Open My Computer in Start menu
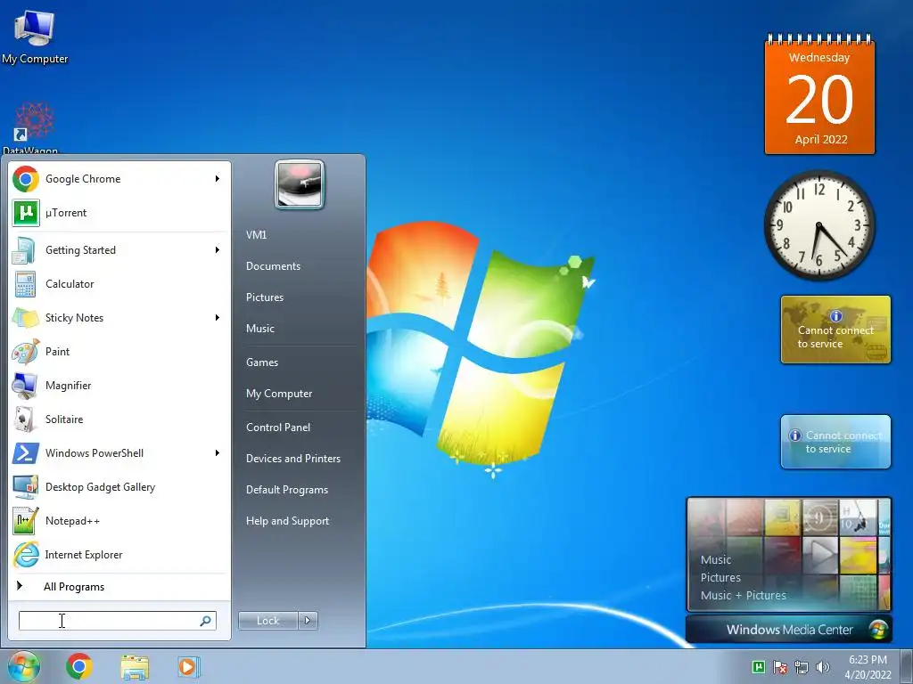Viewport: 913px width, 684px height. click(279, 394)
